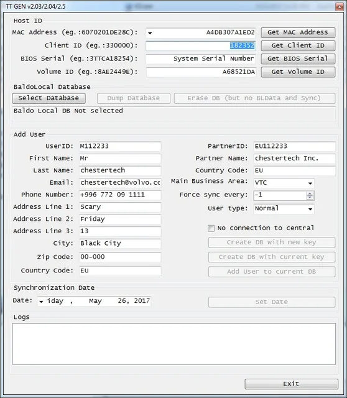The height and width of the screenshot is (398, 347).
Task: Click the MAC address value A4DB307A1ED2
Action: (230, 32)
